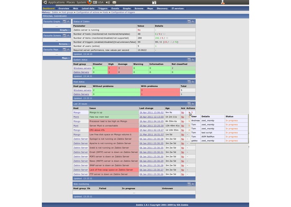Open the Myst host link
Viewport: 291px width, 207px height.
76,126
